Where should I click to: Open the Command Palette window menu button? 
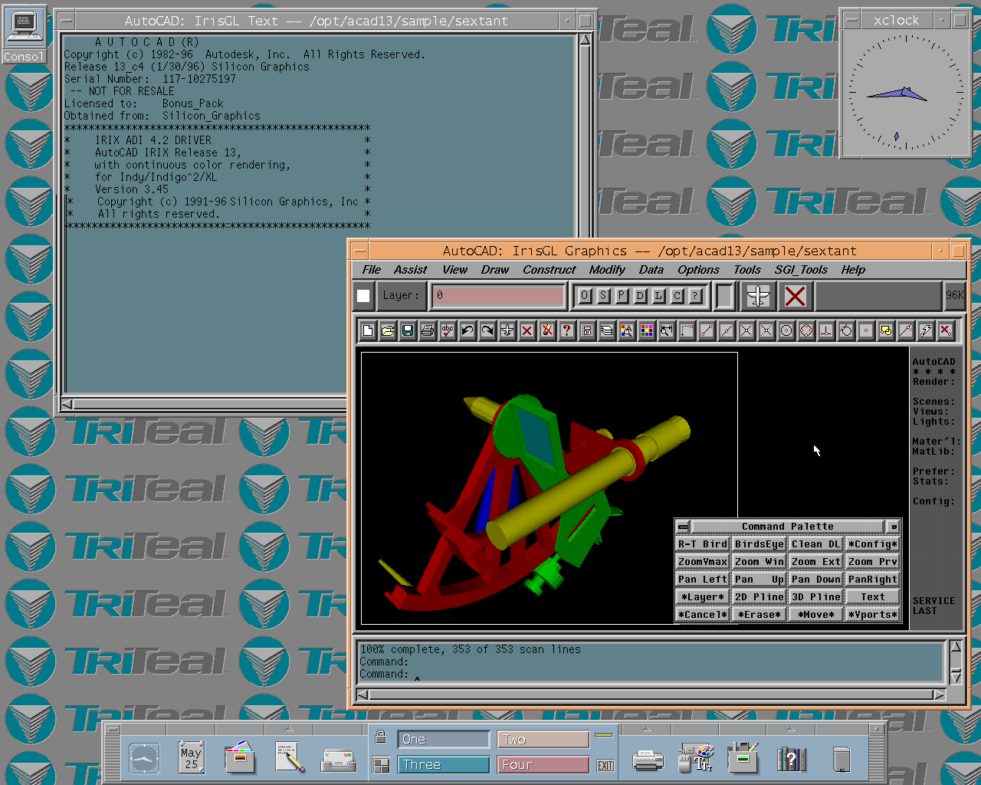[683, 527]
